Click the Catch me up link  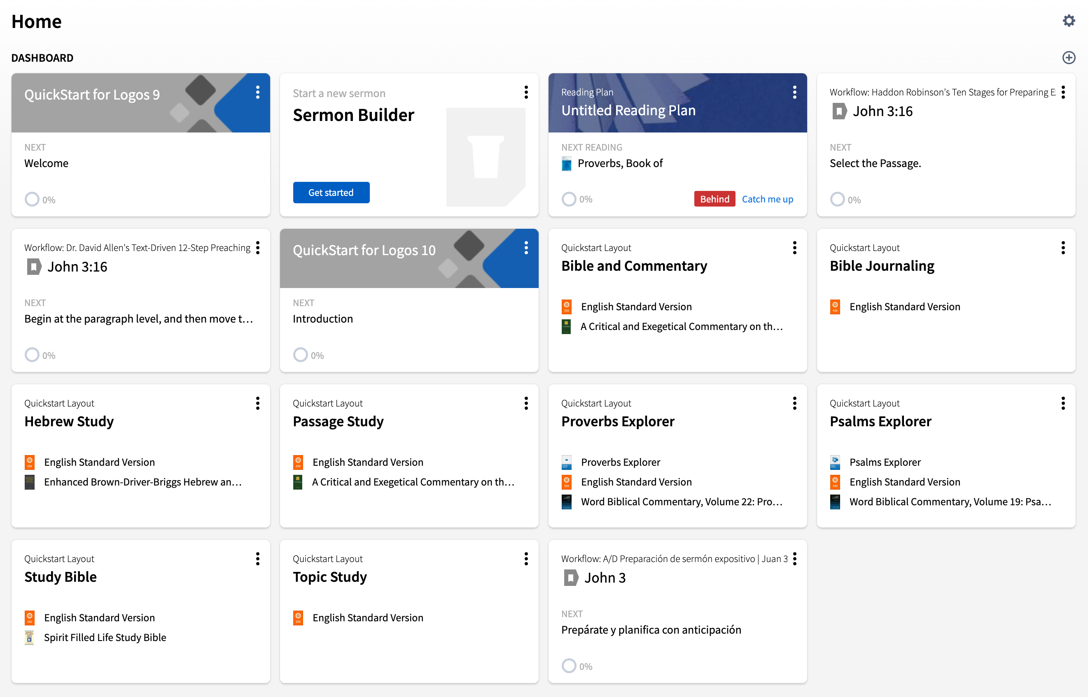click(x=767, y=199)
